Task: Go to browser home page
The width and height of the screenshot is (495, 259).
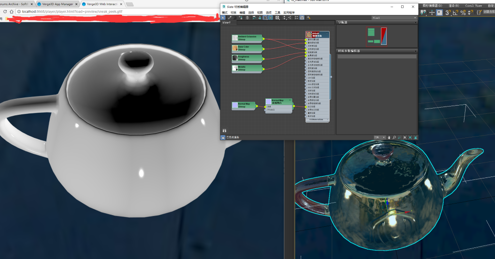Action: (x=12, y=12)
